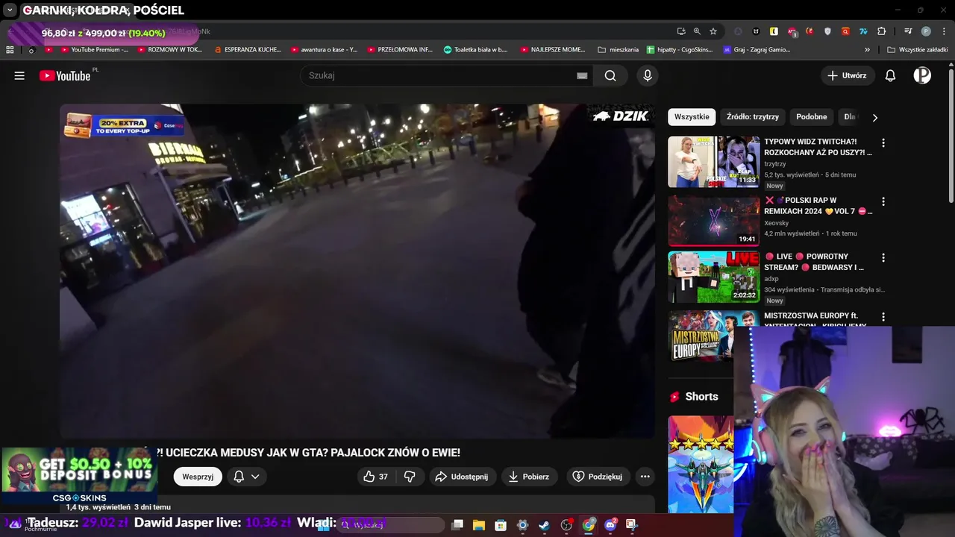Click the Wesprzyj button

198,477
